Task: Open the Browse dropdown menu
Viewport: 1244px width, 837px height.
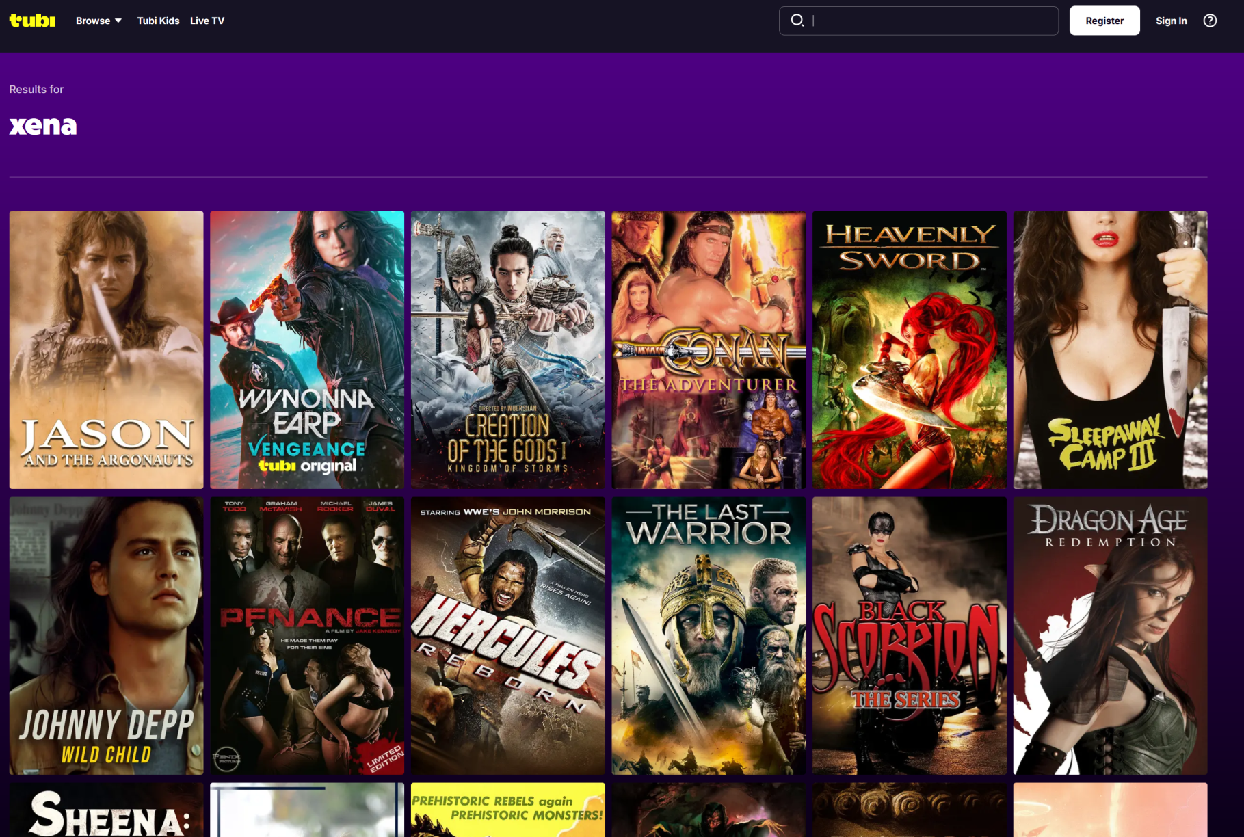Action: tap(99, 21)
